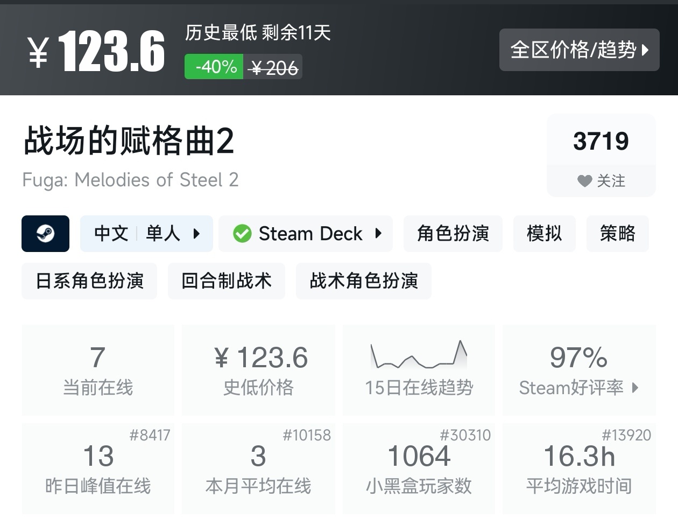Open the Steam好评率 details arrow

point(635,388)
